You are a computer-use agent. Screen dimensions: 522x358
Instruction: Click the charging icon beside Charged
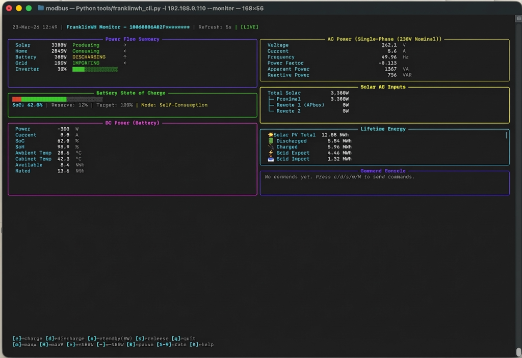[271, 147]
